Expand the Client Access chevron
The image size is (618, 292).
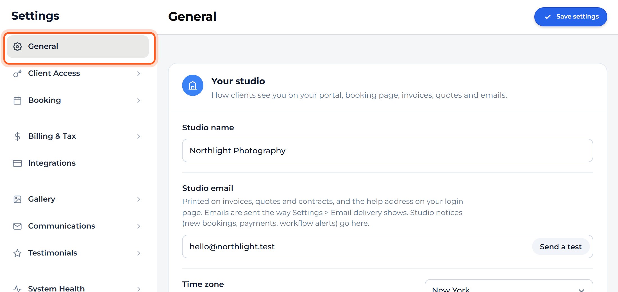(138, 74)
